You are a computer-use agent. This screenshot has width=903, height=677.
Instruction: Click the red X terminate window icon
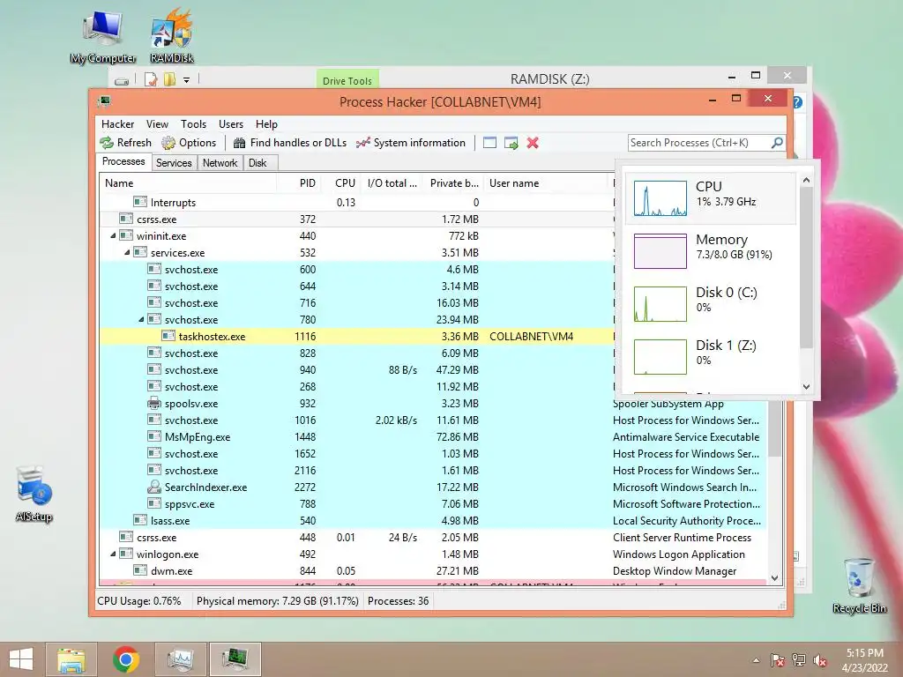pyautogui.click(x=533, y=143)
